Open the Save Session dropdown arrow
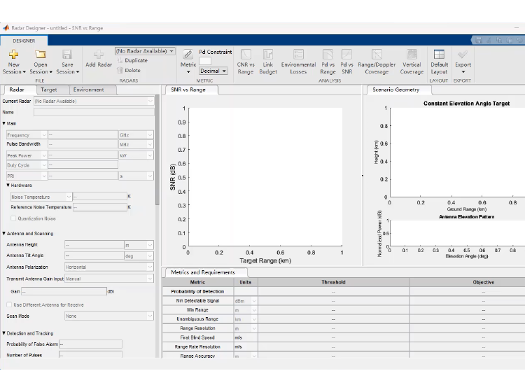 pyautogui.click(x=77, y=72)
